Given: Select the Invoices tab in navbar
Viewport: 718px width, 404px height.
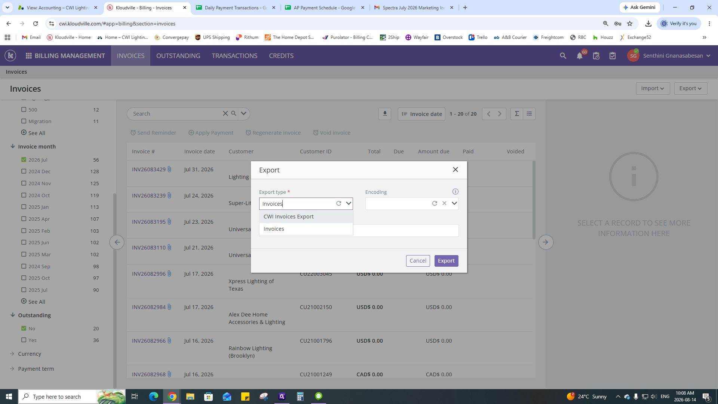Looking at the screenshot, I should pos(131,56).
